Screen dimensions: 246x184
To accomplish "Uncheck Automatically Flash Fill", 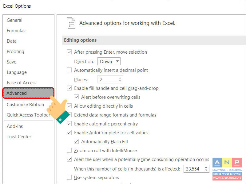I will pyautogui.click(x=76, y=141).
